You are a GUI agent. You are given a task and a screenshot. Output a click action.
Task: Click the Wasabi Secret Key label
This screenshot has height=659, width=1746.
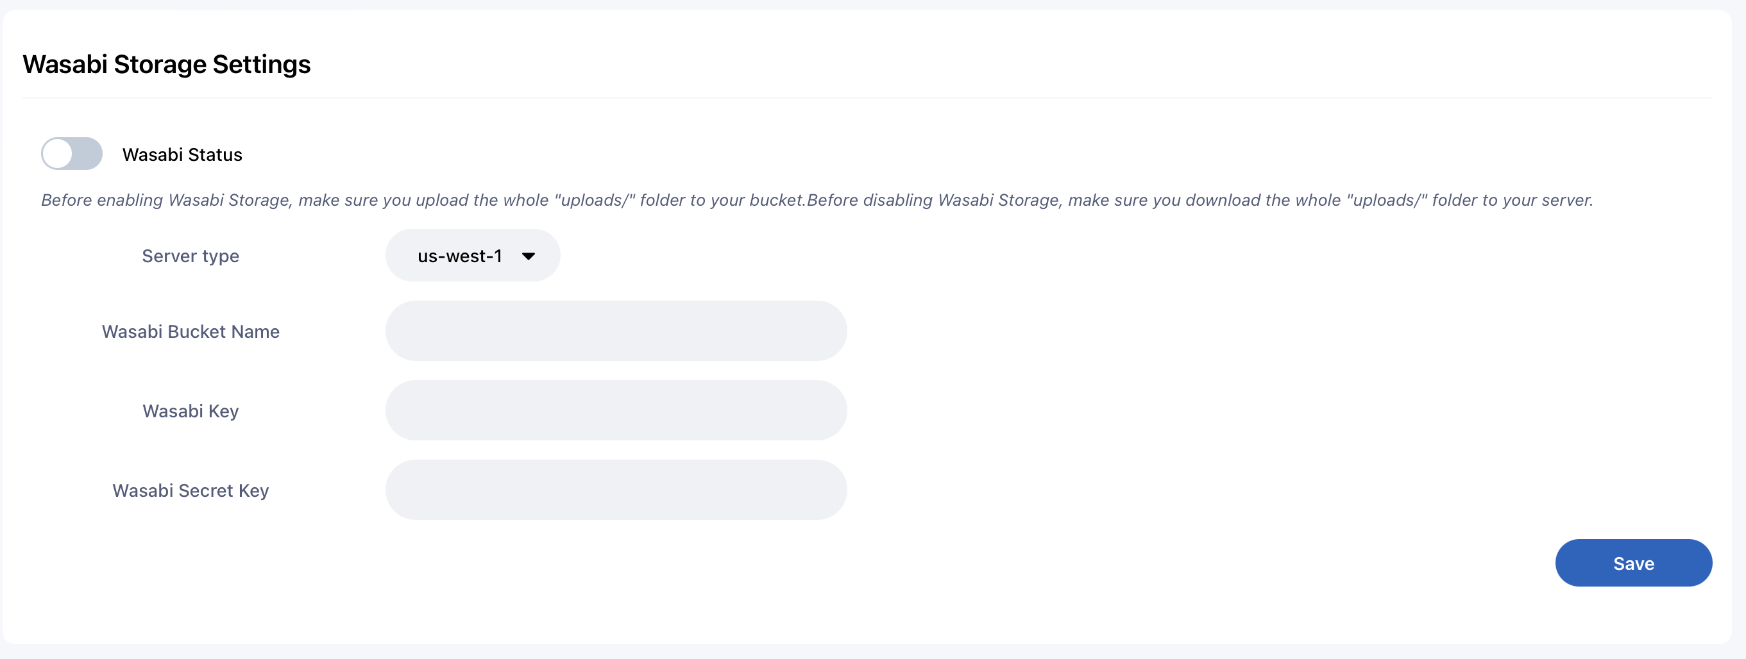[x=191, y=490]
